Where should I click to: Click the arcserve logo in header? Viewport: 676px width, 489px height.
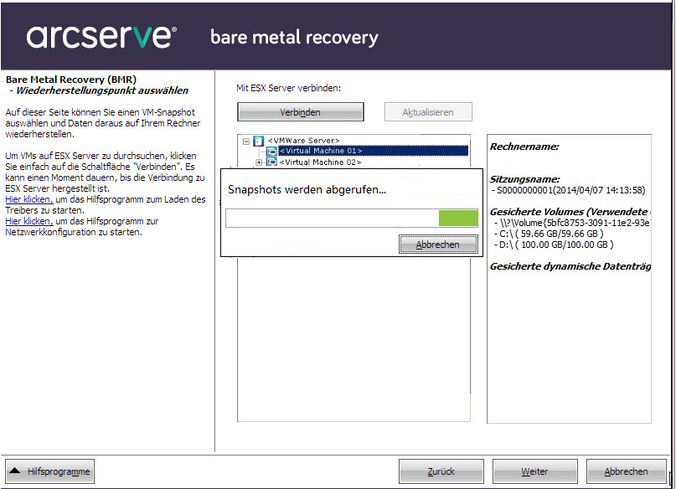click(x=101, y=37)
